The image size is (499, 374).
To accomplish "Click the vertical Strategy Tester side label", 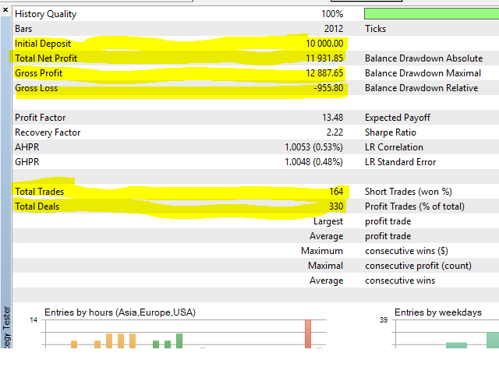I will point(7,327).
